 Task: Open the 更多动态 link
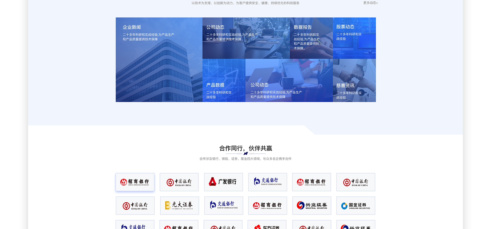pos(370,3)
